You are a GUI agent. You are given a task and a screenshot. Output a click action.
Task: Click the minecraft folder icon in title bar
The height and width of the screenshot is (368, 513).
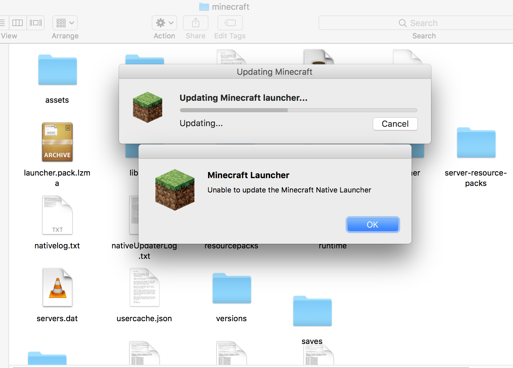coord(204,7)
